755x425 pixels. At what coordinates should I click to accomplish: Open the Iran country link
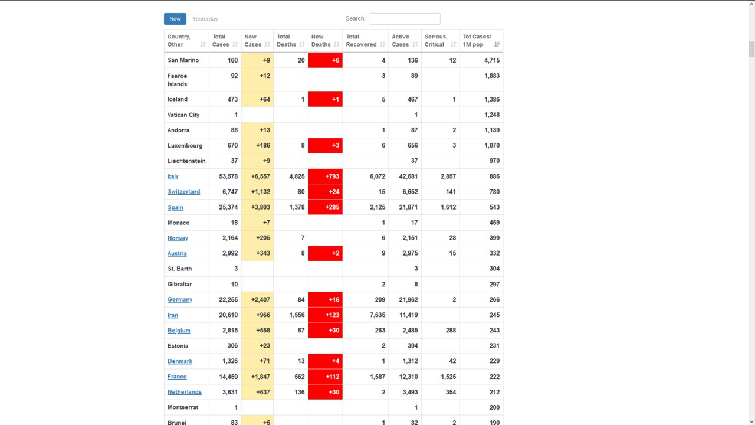[173, 315]
